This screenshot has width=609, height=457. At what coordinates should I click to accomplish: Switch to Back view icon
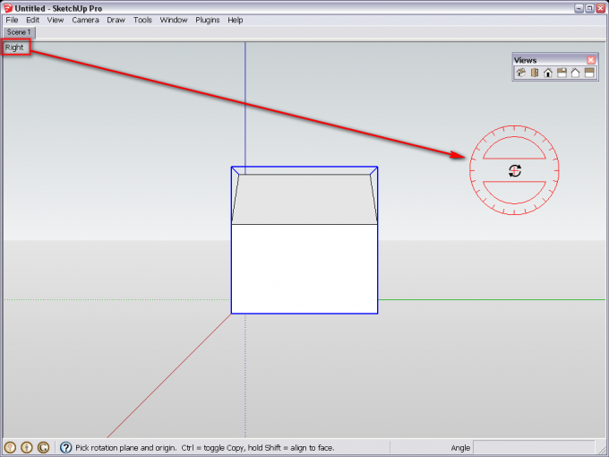pyautogui.click(x=575, y=73)
